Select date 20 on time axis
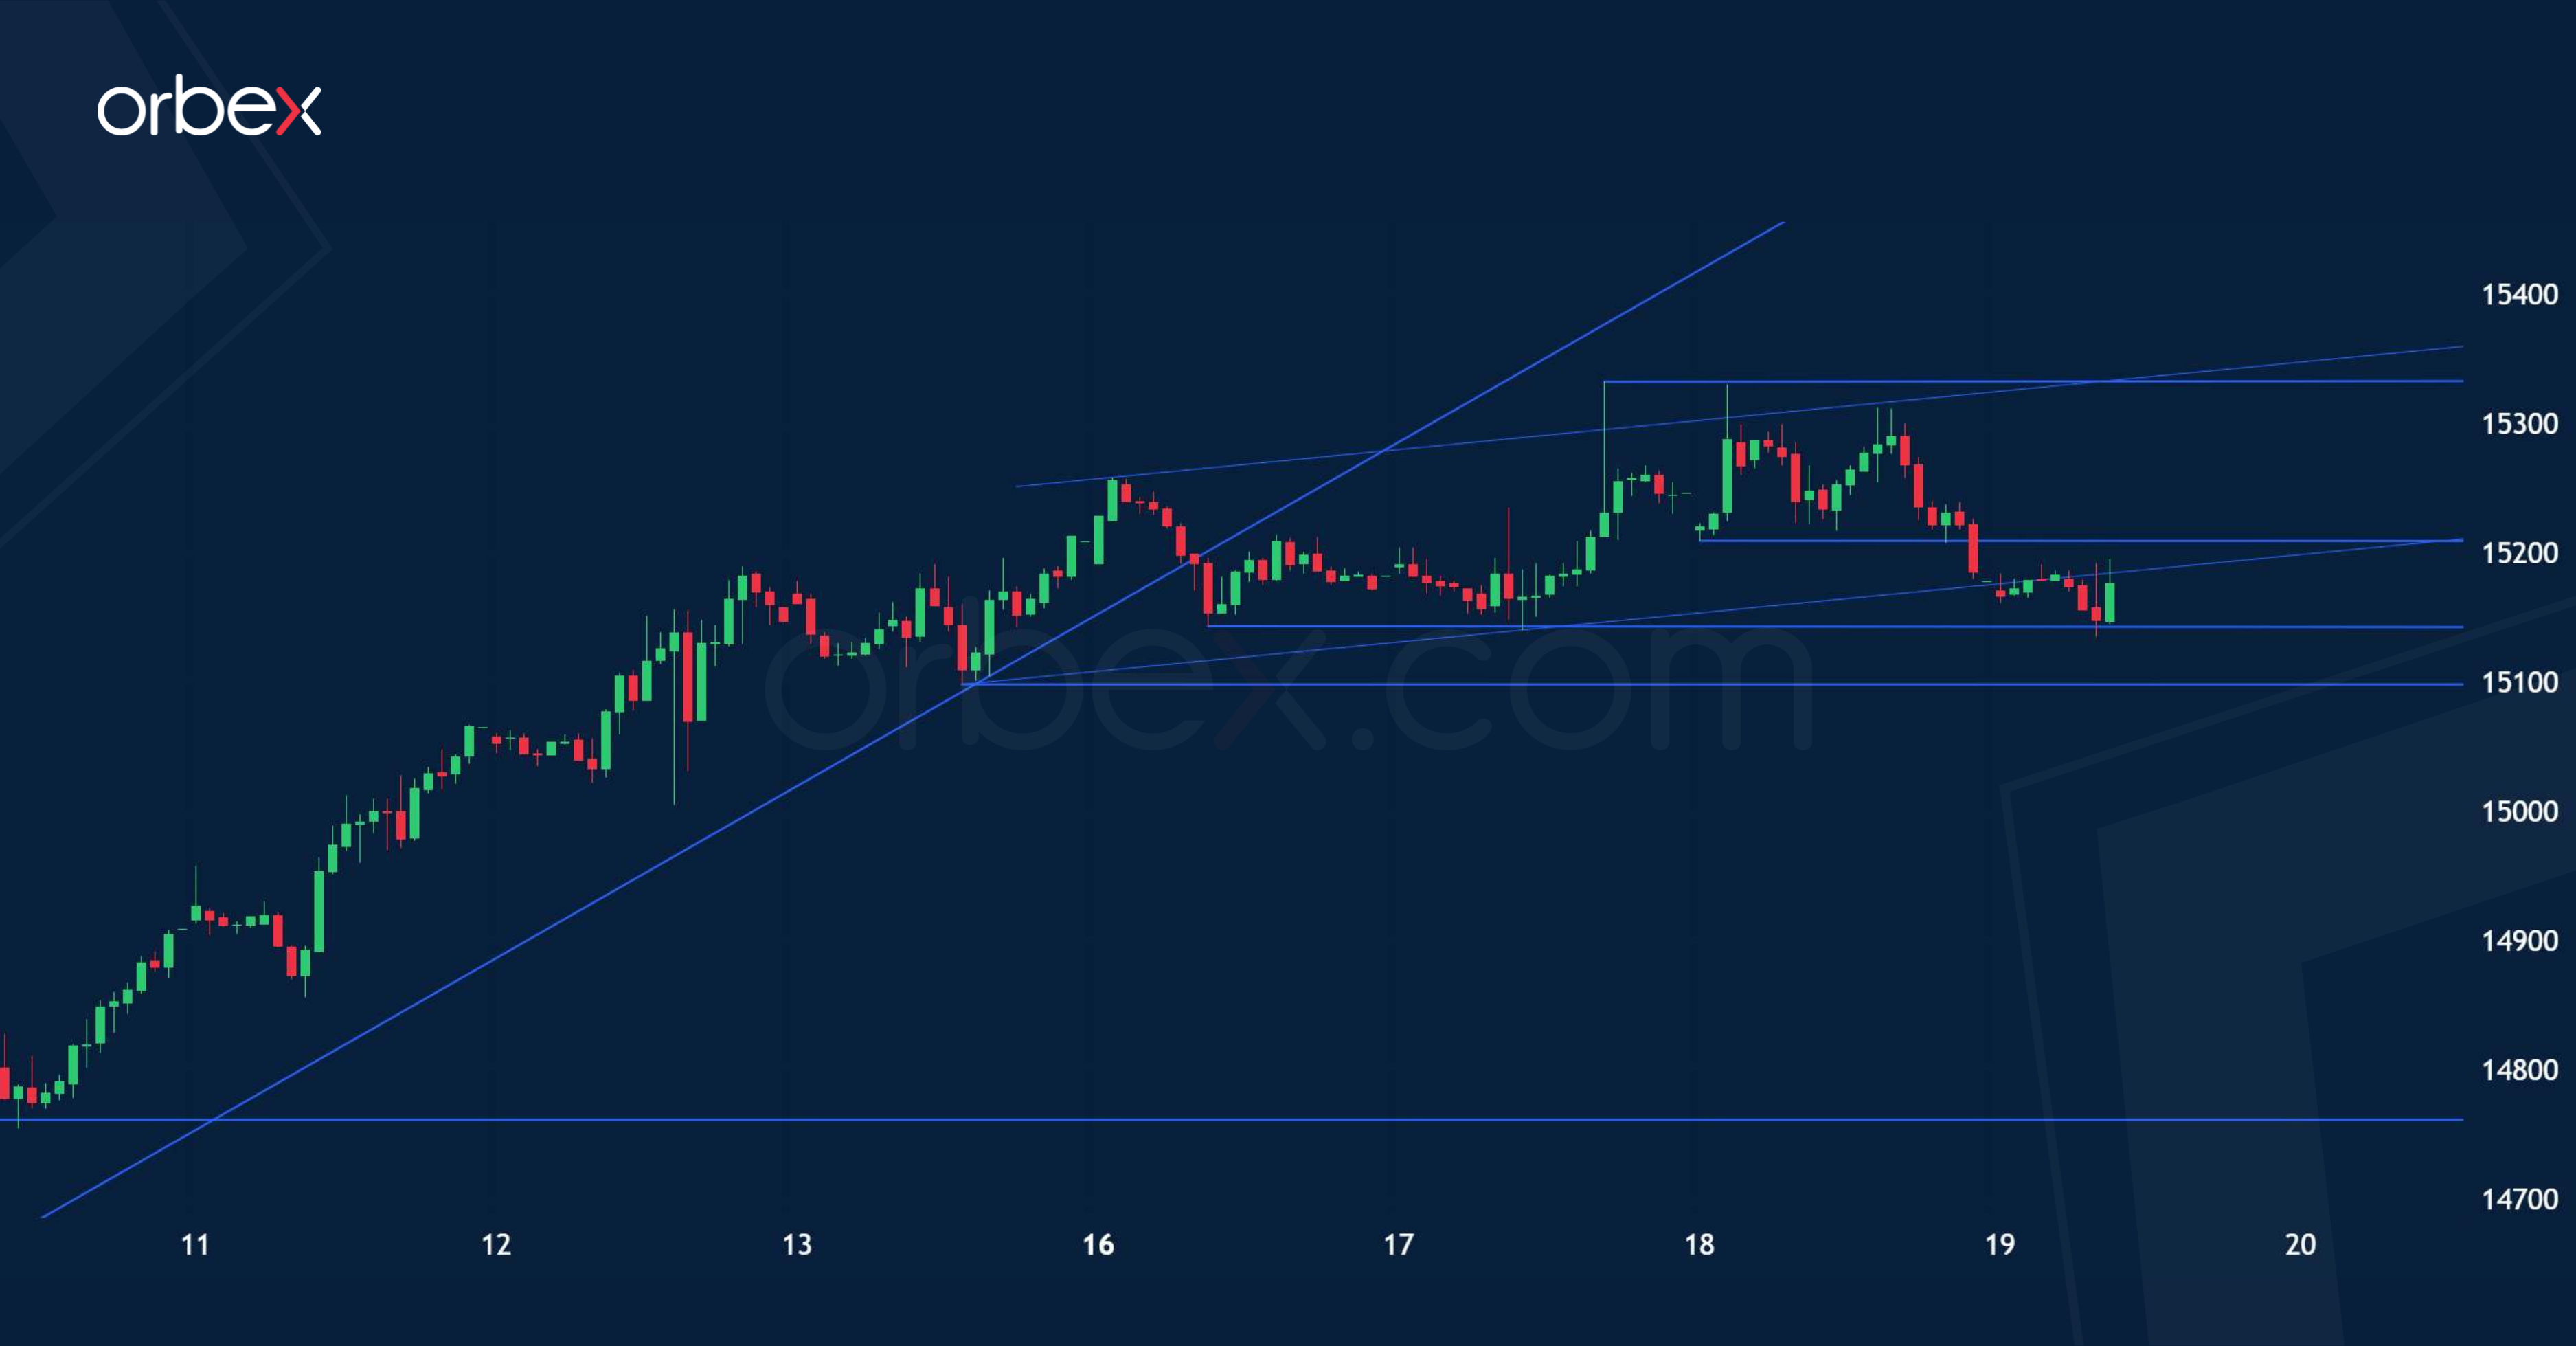 [2300, 1245]
